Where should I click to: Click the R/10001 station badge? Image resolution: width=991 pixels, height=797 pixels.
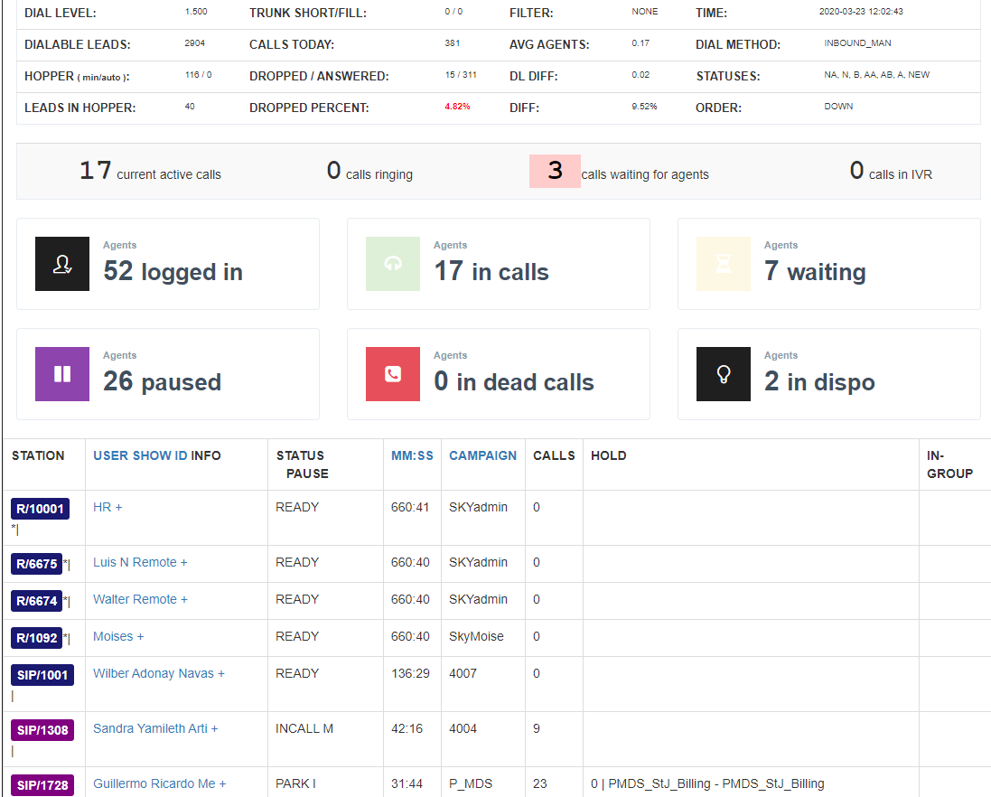pos(40,509)
